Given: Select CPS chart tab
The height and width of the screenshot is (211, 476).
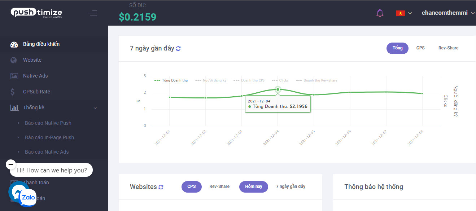Looking at the screenshot, I should point(420,48).
